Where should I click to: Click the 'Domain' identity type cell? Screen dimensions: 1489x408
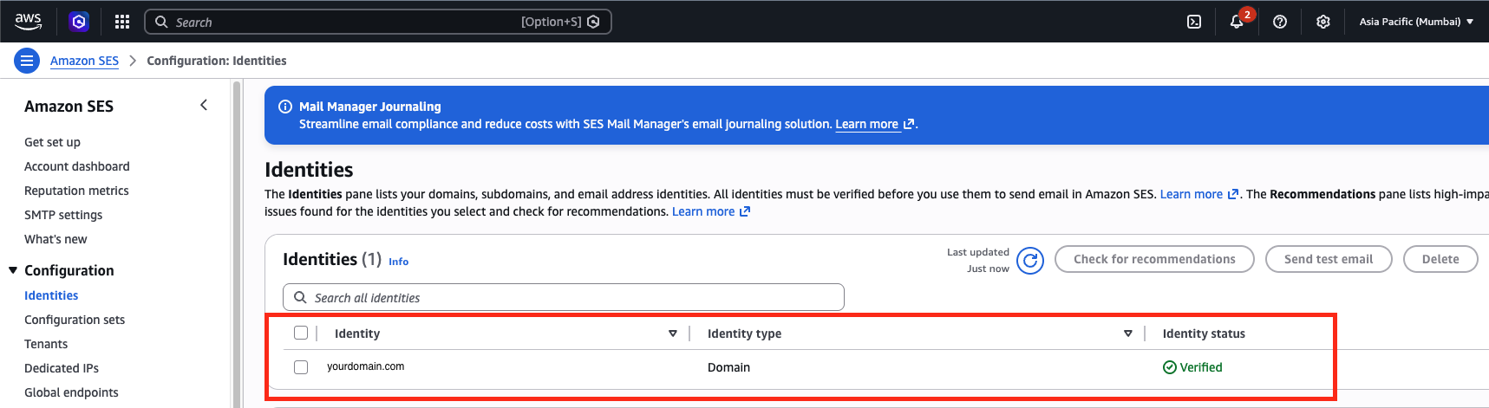[x=728, y=367]
